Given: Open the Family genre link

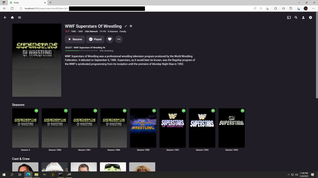Looking at the screenshot, I should click(x=123, y=31).
